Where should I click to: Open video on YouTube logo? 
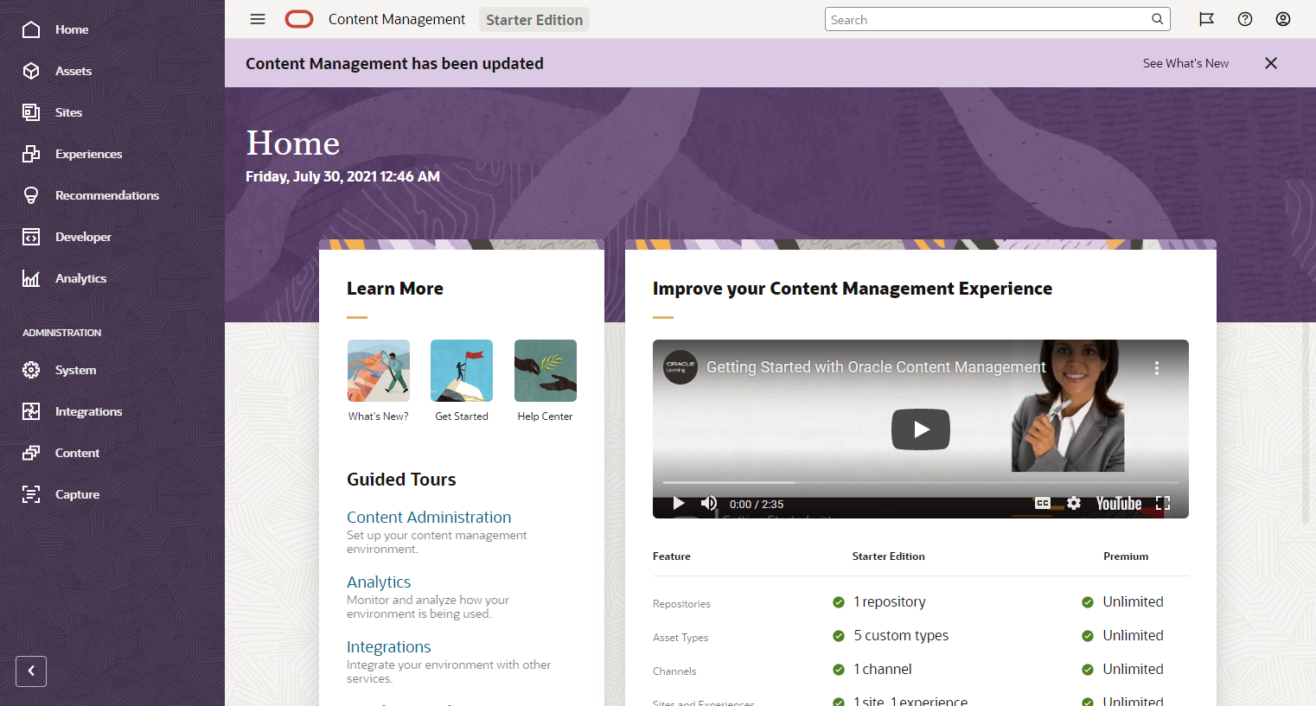pos(1119,503)
